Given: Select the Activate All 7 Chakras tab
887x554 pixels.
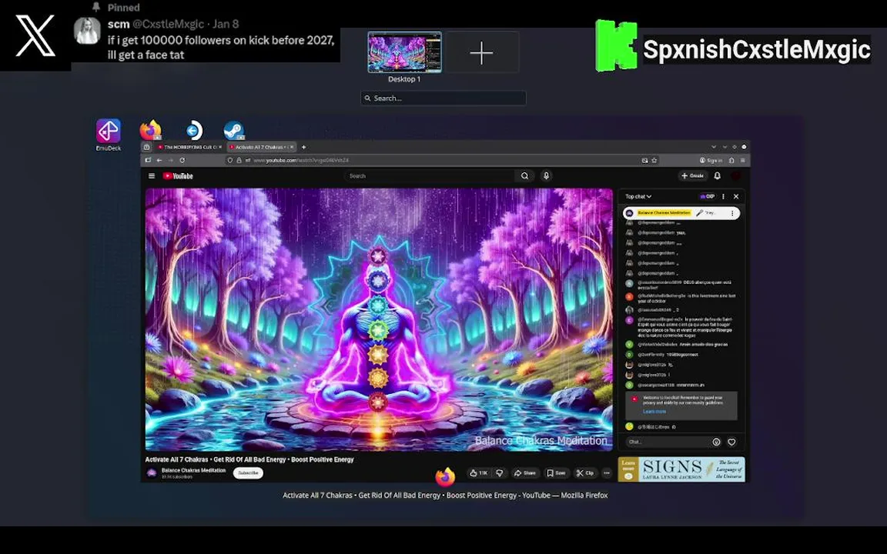Looking at the screenshot, I should (x=260, y=147).
